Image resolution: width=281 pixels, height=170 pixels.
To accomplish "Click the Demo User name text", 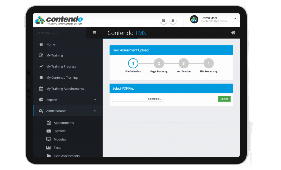I will pyautogui.click(x=209, y=18).
